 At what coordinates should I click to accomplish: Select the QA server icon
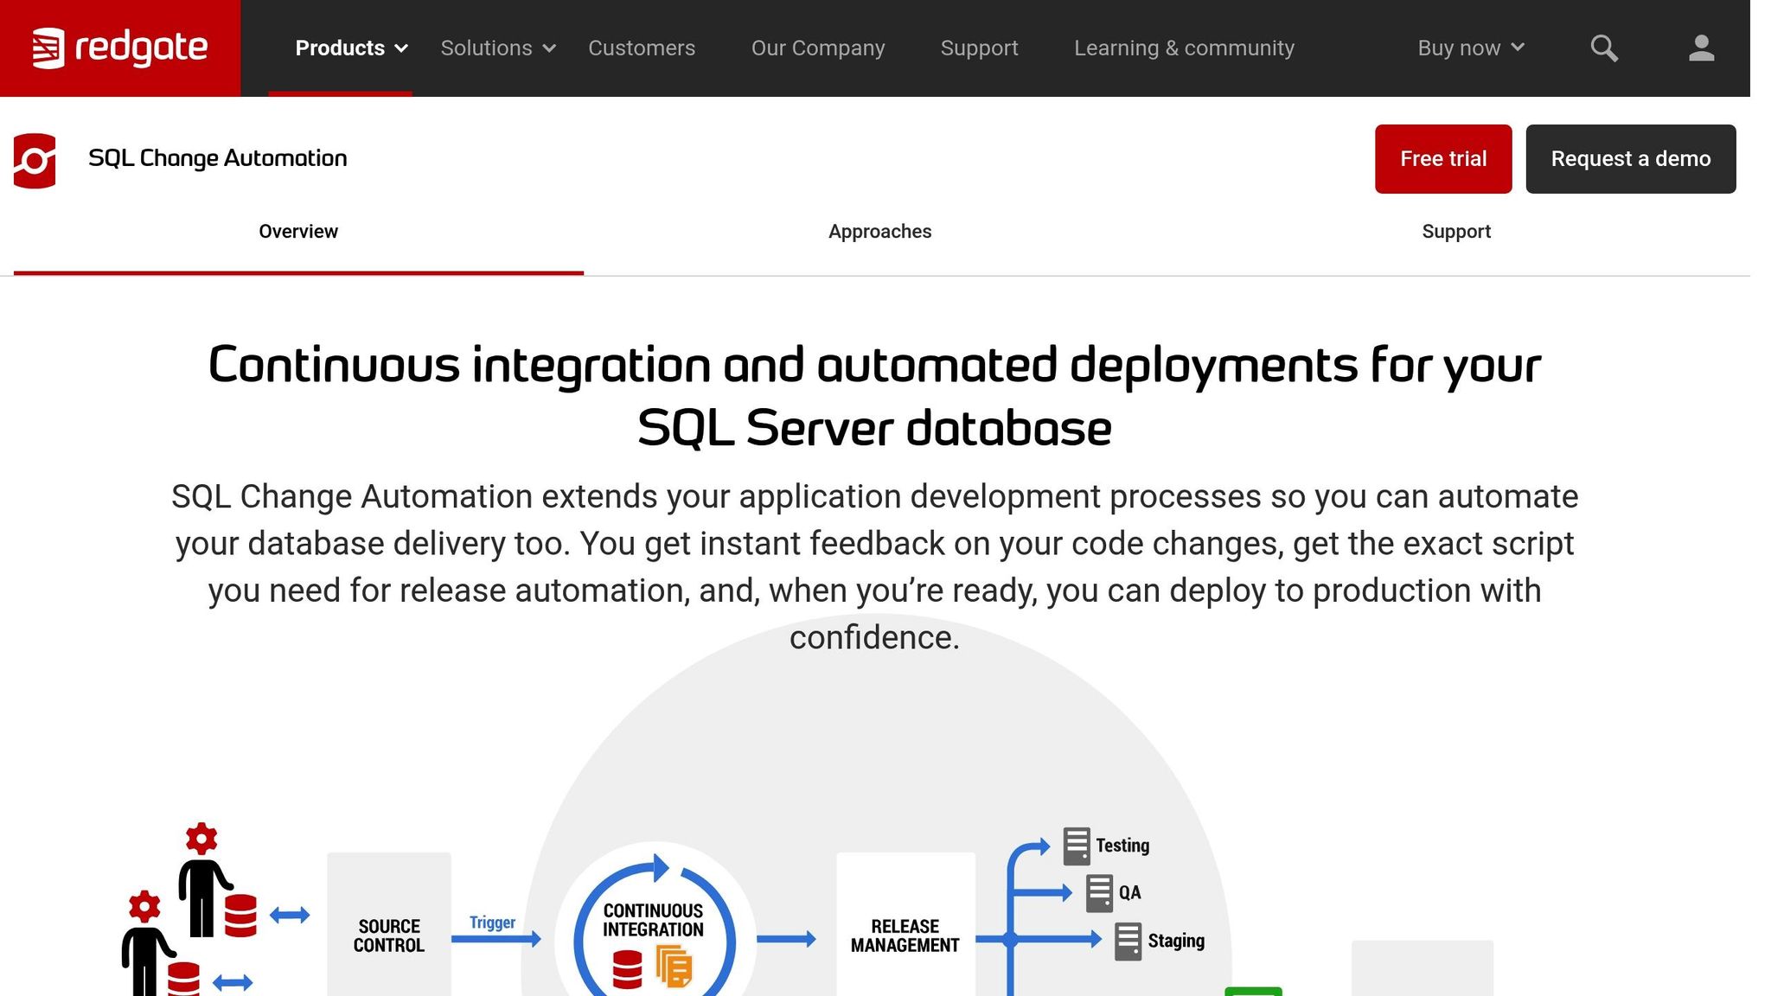tap(1100, 891)
